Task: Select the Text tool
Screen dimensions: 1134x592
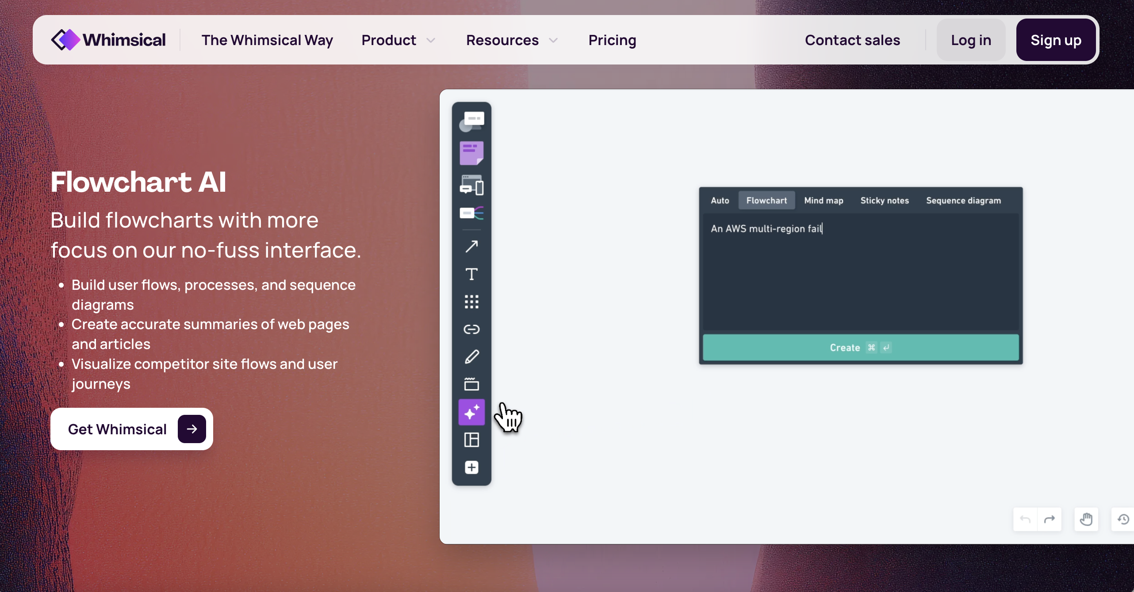Action: click(x=471, y=274)
